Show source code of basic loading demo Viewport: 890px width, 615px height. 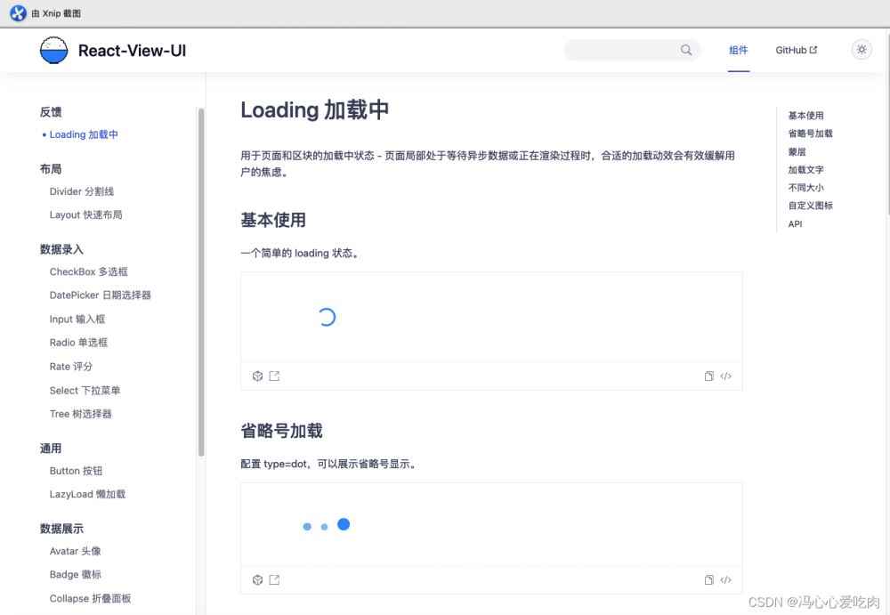pos(726,376)
